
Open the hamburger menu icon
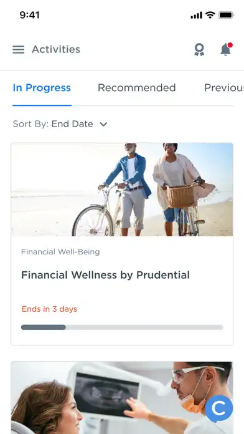(18, 49)
